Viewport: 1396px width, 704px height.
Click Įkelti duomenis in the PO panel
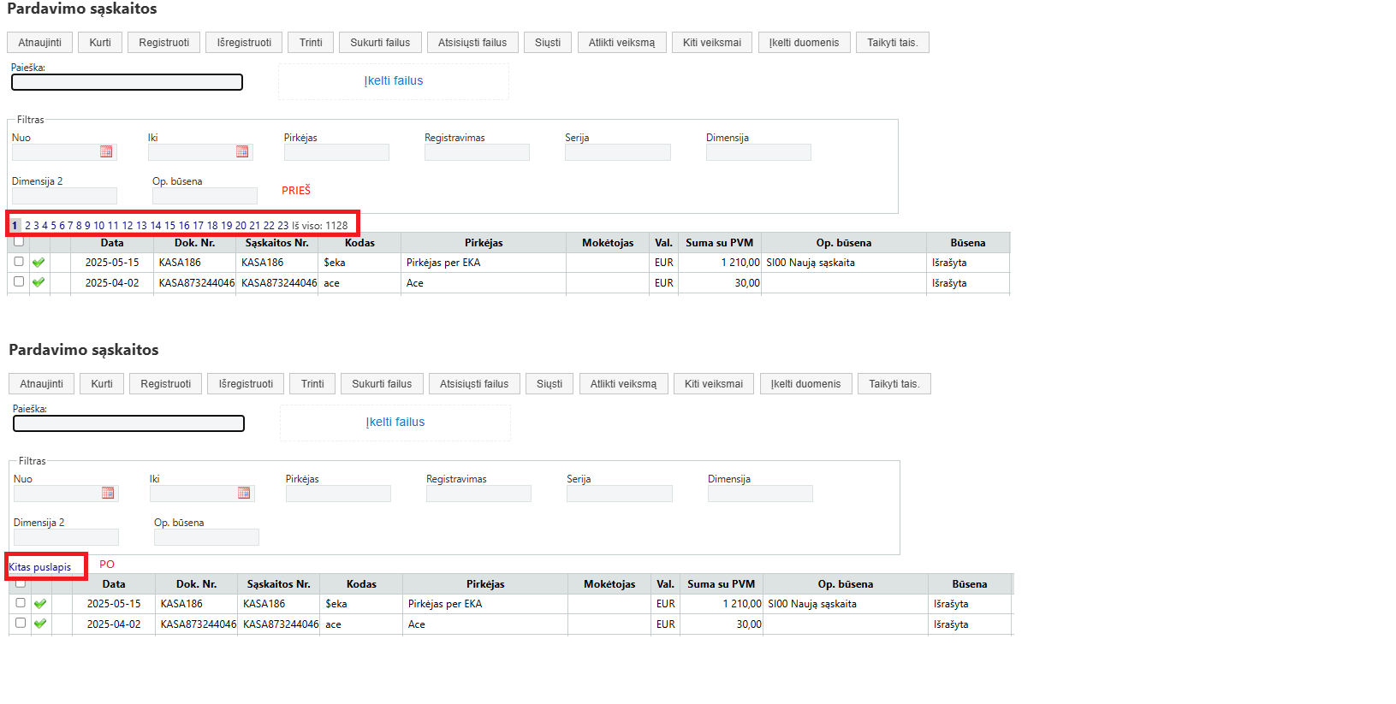[x=806, y=384]
